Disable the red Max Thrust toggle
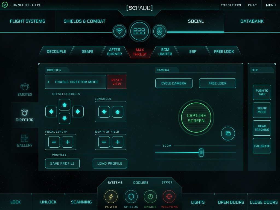 coord(140,52)
